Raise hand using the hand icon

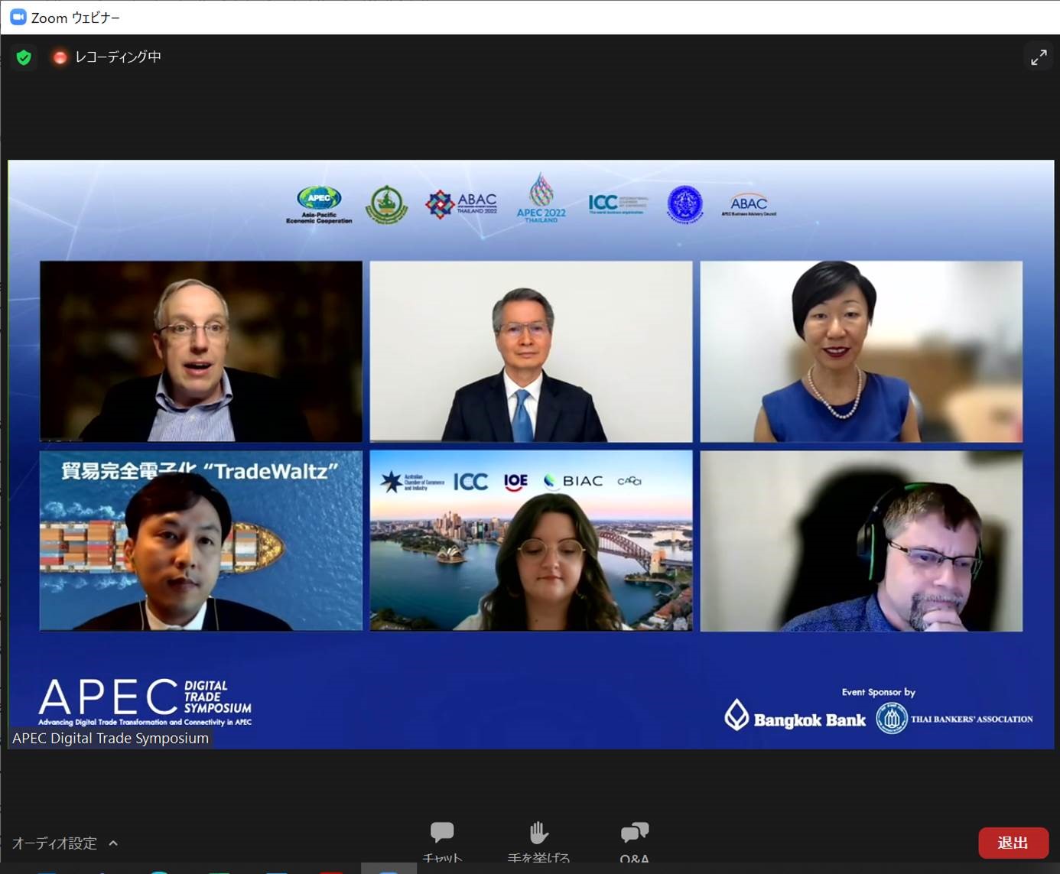[538, 843]
